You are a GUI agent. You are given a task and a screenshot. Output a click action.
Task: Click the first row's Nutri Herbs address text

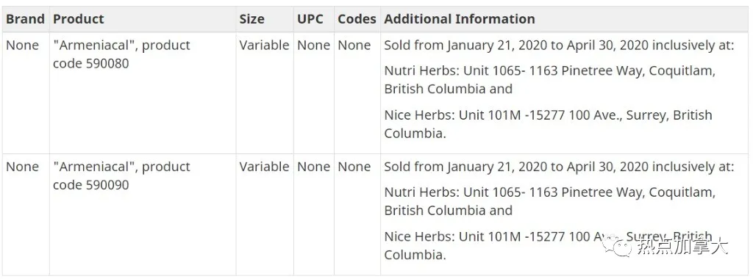[550, 80]
